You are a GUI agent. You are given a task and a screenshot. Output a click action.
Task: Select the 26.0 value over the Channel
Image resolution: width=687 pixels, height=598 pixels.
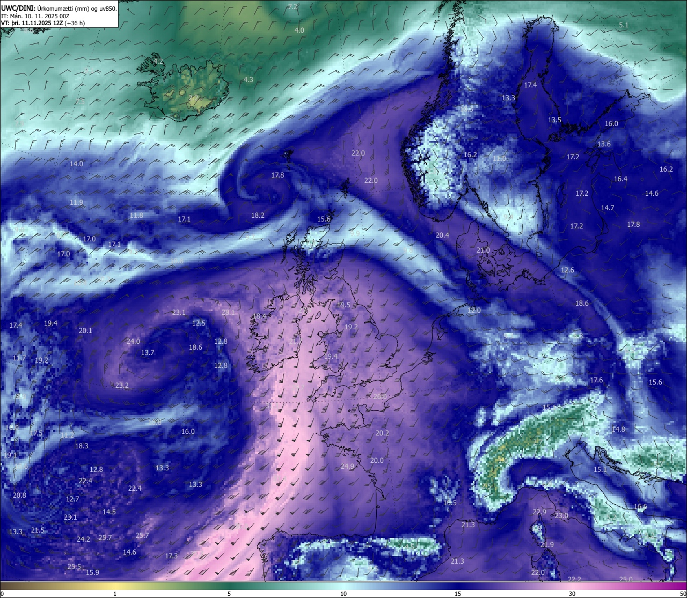[379, 397]
